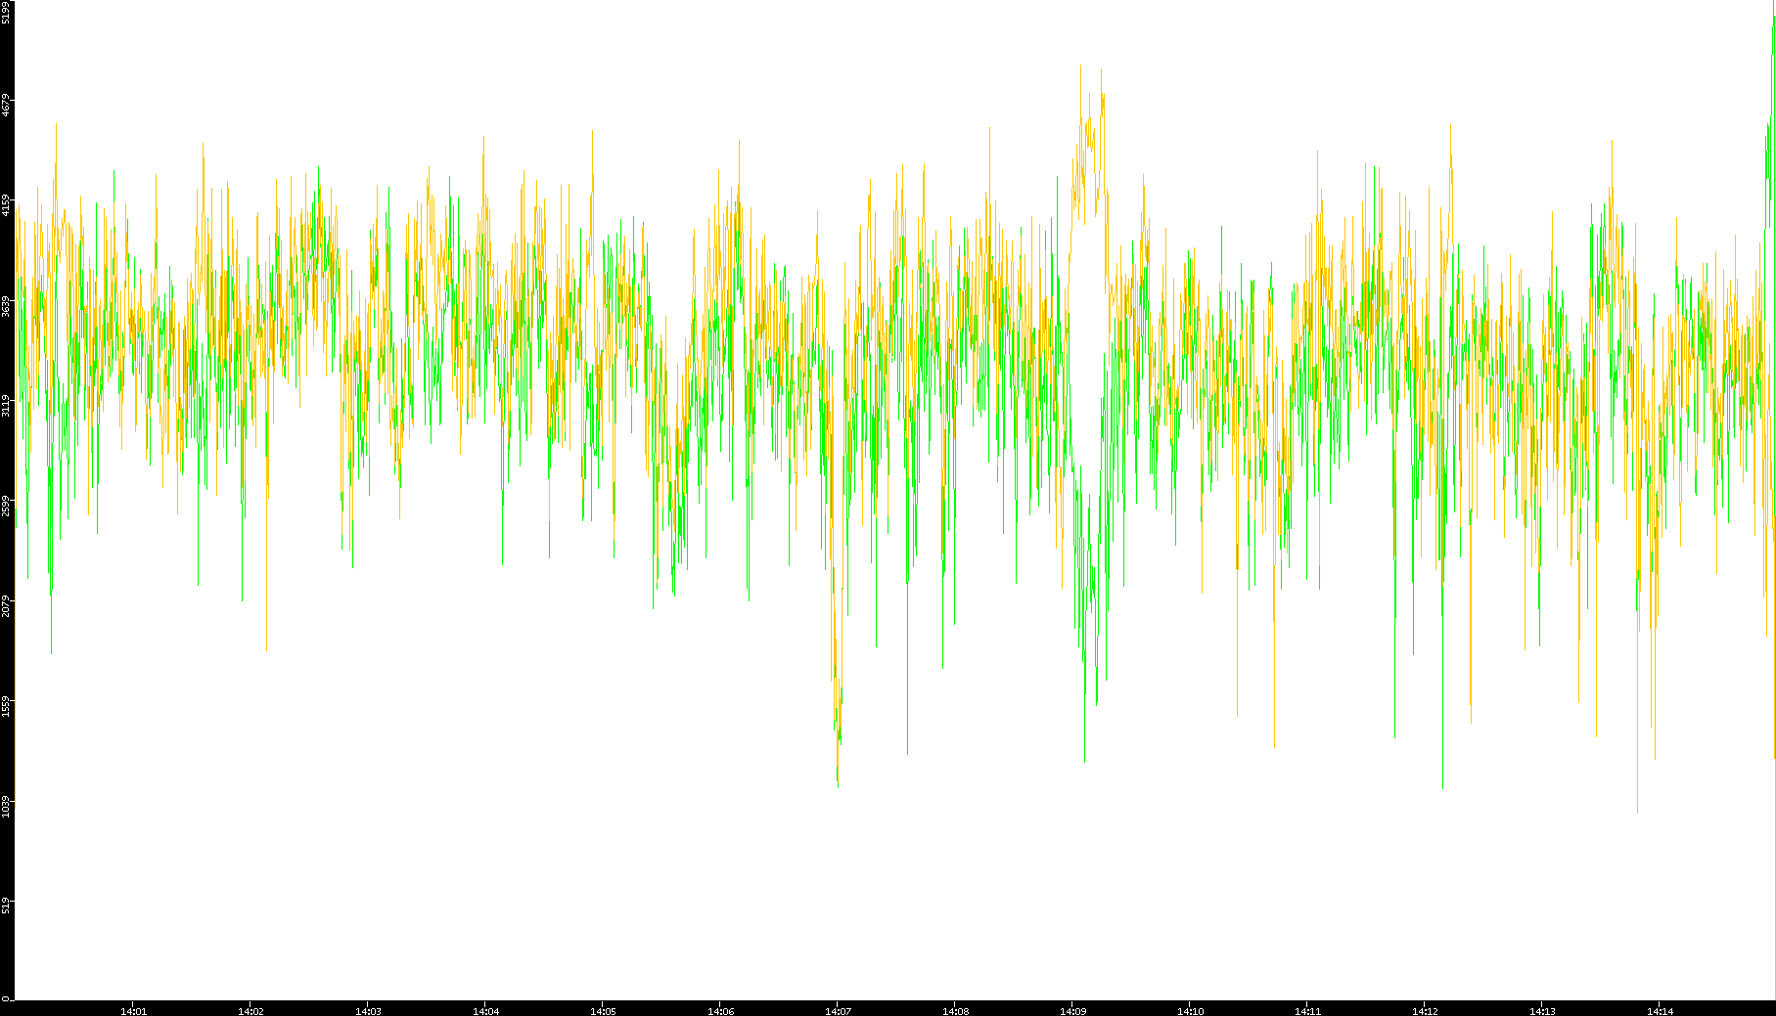The width and height of the screenshot is (1776, 1016).
Task: Select the 1039 value on the vertical axis
Action: pos(6,806)
